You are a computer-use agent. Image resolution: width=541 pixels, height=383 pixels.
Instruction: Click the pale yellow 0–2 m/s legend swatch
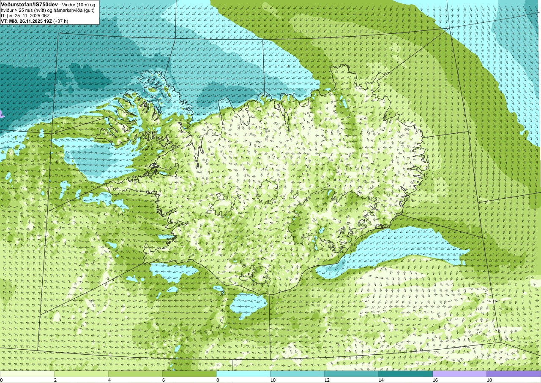click(27, 374)
